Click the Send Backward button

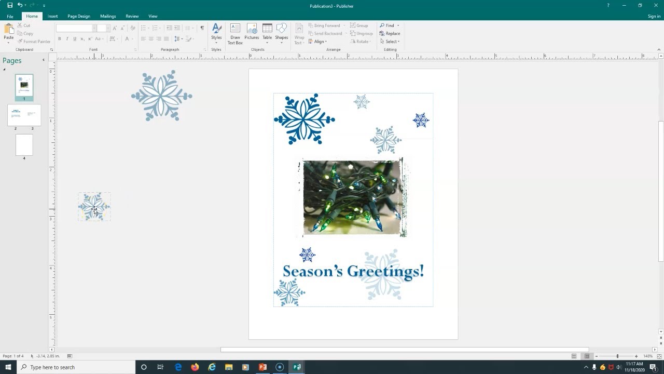coord(325,33)
